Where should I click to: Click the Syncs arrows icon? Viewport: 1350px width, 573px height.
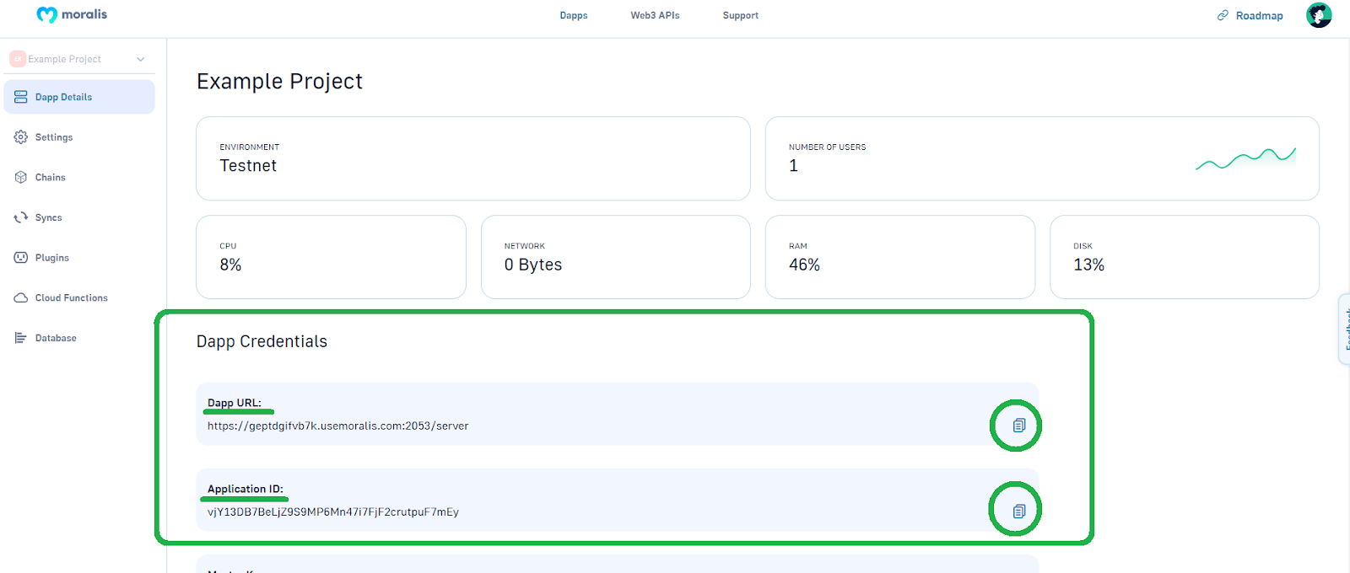coord(21,217)
